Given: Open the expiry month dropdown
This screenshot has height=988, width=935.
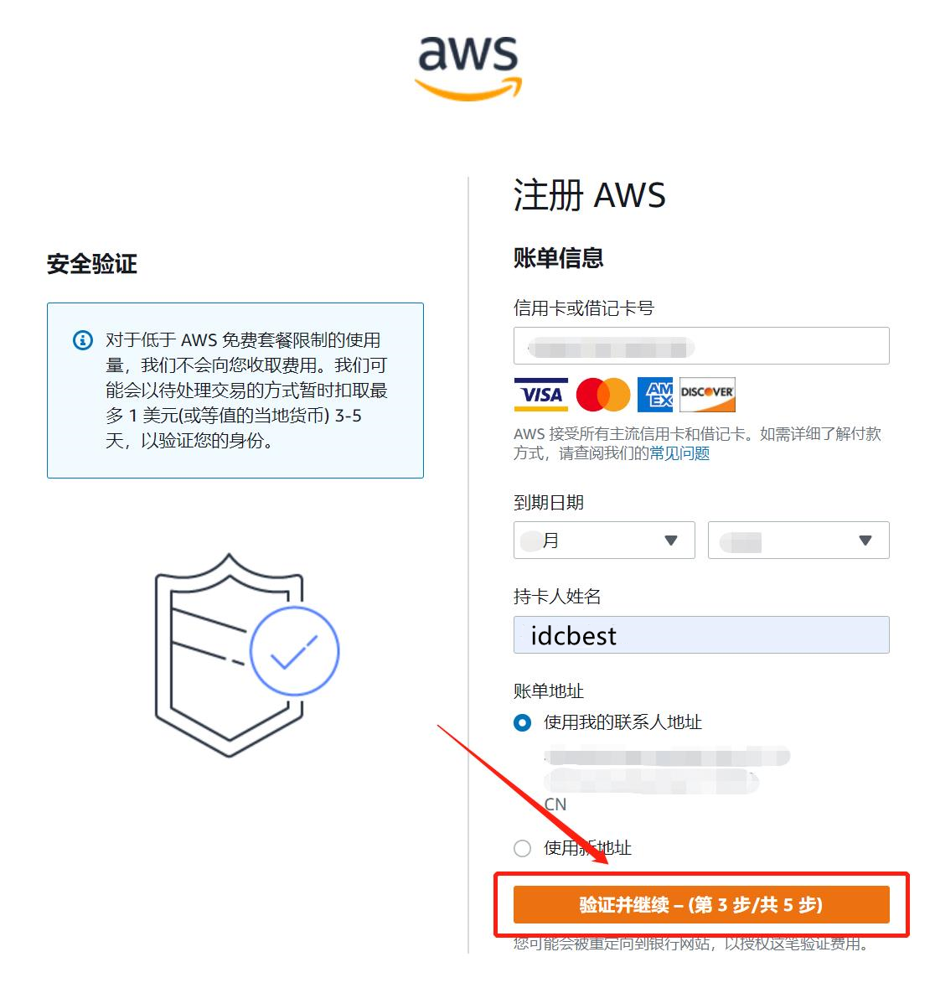Looking at the screenshot, I should (x=603, y=540).
